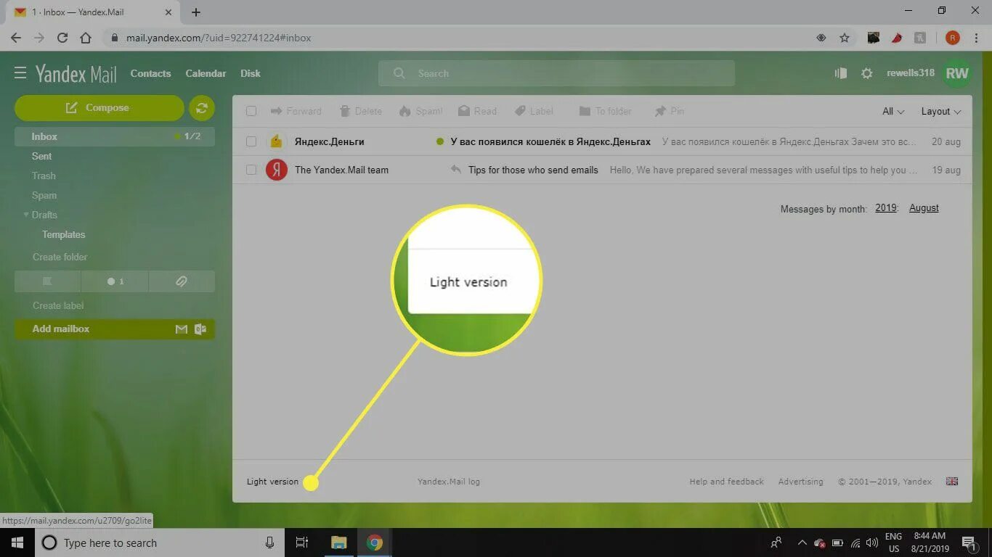
Task: Click the Read toolbar button
Action: coord(477,111)
